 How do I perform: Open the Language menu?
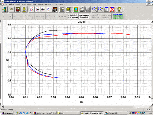coord(59,4)
